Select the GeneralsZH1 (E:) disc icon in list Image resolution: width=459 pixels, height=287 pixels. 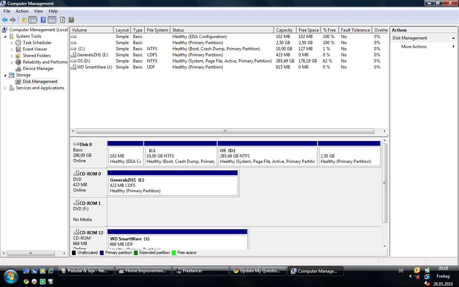pos(74,55)
